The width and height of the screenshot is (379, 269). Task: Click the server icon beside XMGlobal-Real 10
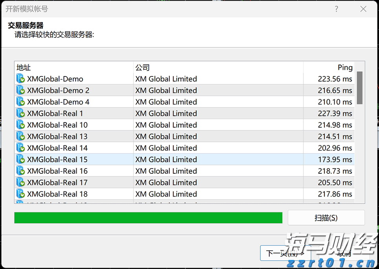(20, 124)
